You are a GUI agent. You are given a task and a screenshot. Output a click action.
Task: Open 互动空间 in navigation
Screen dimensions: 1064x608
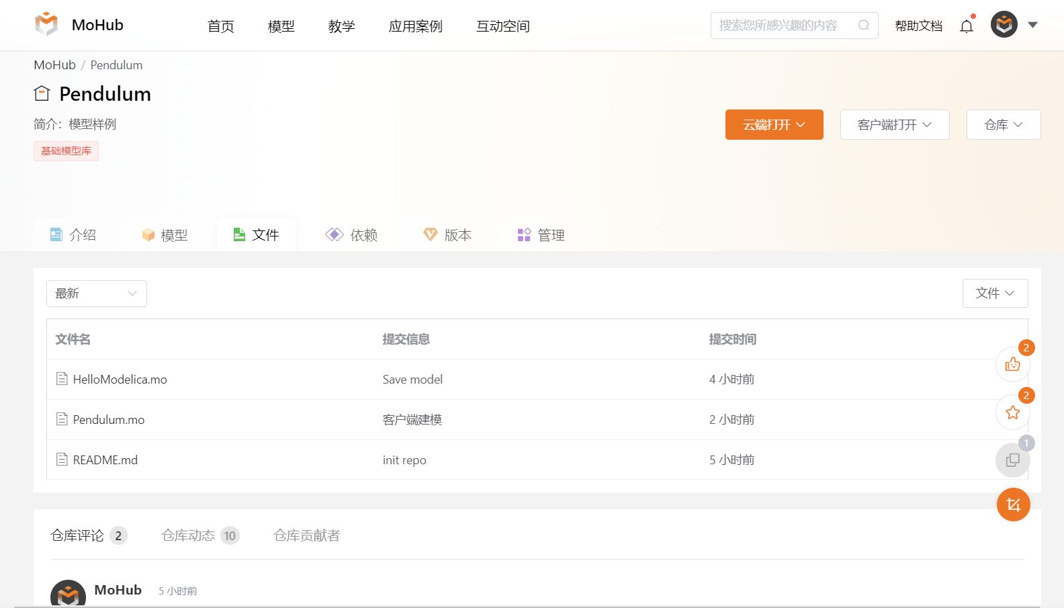[503, 26]
